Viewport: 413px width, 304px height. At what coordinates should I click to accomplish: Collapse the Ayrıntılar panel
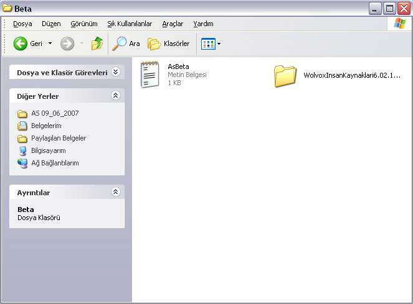coord(115,191)
